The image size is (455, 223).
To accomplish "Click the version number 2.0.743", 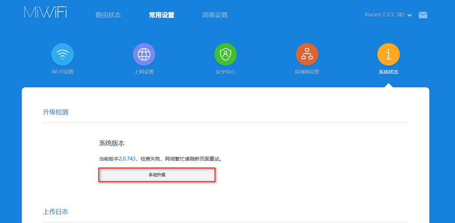I will [x=128, y=158].
